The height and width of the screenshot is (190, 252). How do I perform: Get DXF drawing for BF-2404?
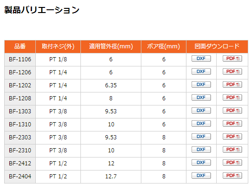pyautogui.click(x=201, y=176)
